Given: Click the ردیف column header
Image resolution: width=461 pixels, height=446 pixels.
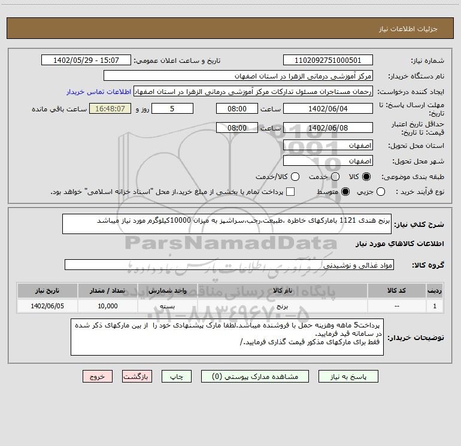Looking at the screenshot, I should click(435, 291).
